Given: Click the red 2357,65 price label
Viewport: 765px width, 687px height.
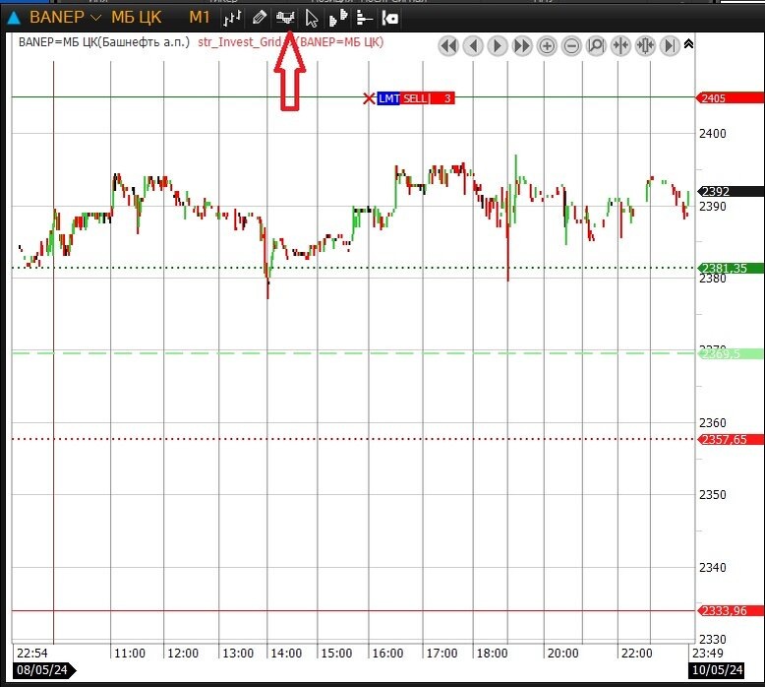Looking at the screenshot, I should coord(730,439).
